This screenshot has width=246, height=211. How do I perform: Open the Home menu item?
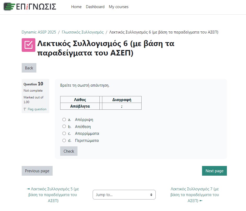[76, 7]
